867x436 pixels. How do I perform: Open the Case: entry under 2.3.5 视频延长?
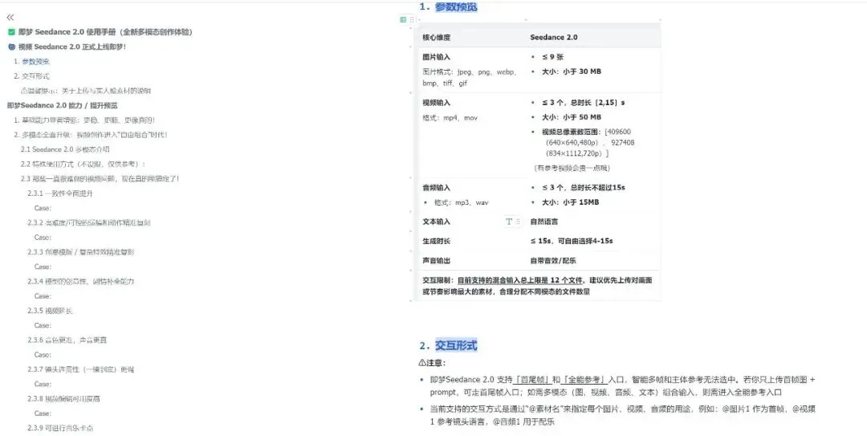coord(43,325)
